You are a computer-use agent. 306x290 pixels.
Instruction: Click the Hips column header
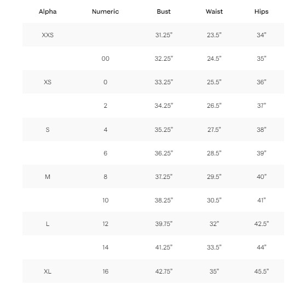pos(262,11)
